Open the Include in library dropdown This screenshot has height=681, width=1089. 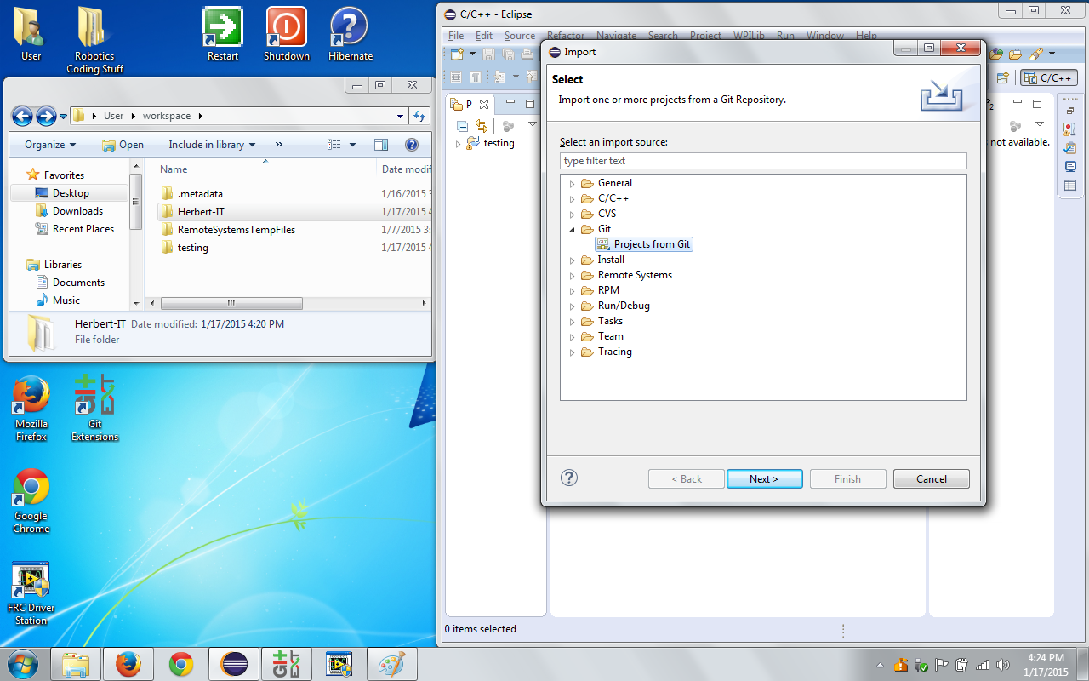[211, 145]
